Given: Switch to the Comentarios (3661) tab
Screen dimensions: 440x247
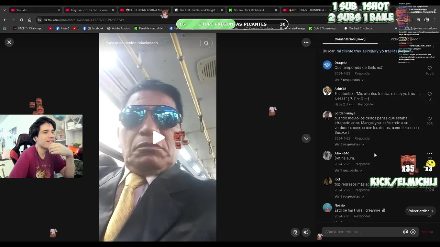Looking at the screenshot, I should tap(350, 39).
